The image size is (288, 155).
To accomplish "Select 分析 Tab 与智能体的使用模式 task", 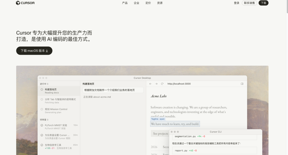I will pyautogui.click(x=59, y=101).
